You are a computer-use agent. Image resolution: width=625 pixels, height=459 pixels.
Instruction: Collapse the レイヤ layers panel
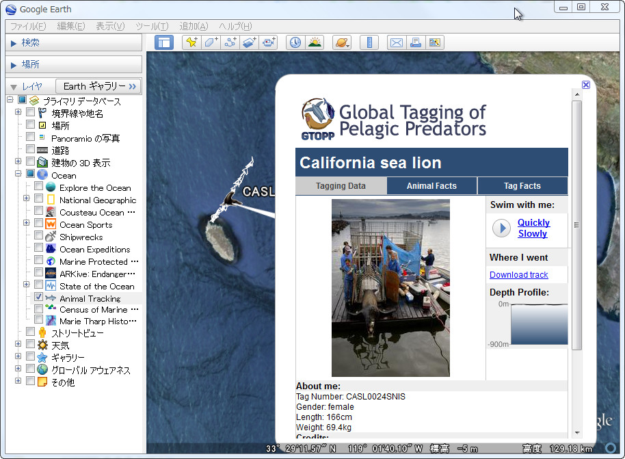14,87
